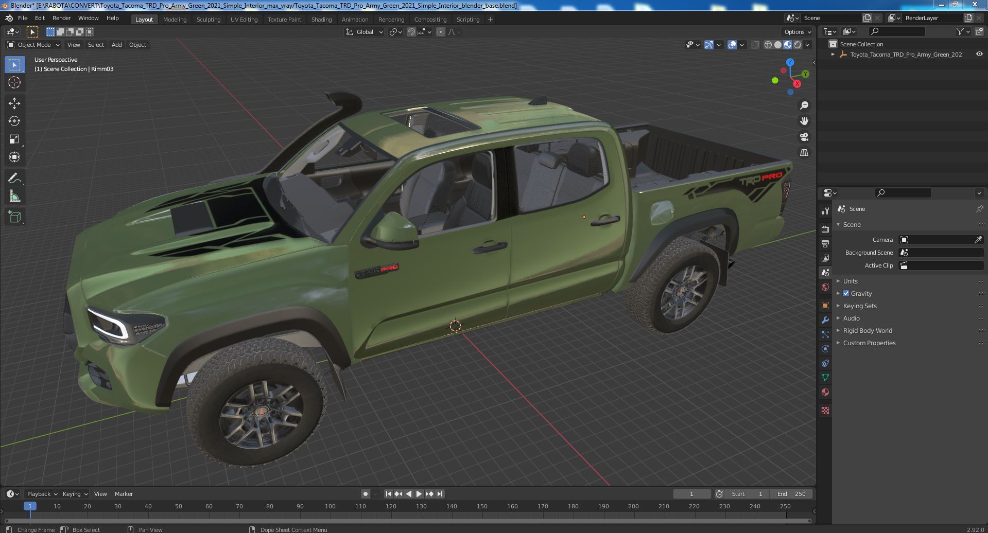Switch to the UV Editing workspace tab
The width and height of the screenshot is (988, 533).
244,20
